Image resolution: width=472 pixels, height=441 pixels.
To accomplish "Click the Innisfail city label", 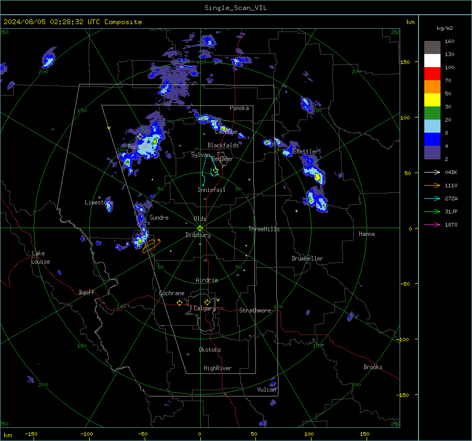I will (x=211, y=190).
